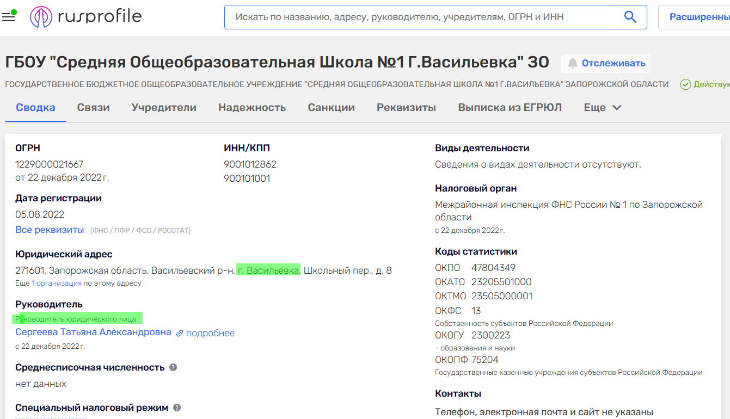Click the magnifying glass search icon
This screenshot has height=419, width=730.
[x=630, y=17]
